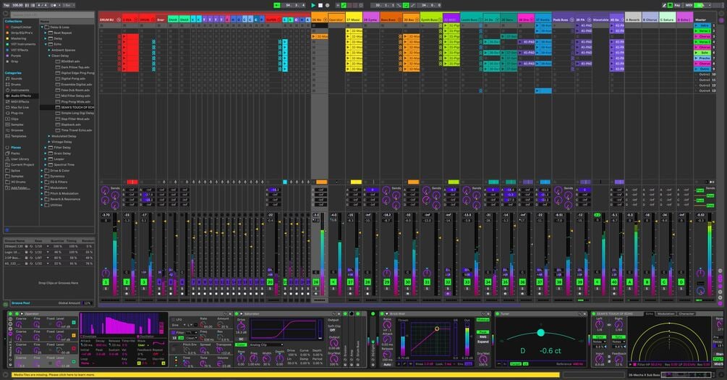Click the transport Play button

pos(313,5)
